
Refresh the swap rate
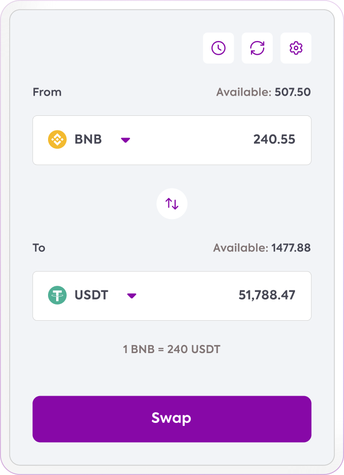click(x=257, y=48)
